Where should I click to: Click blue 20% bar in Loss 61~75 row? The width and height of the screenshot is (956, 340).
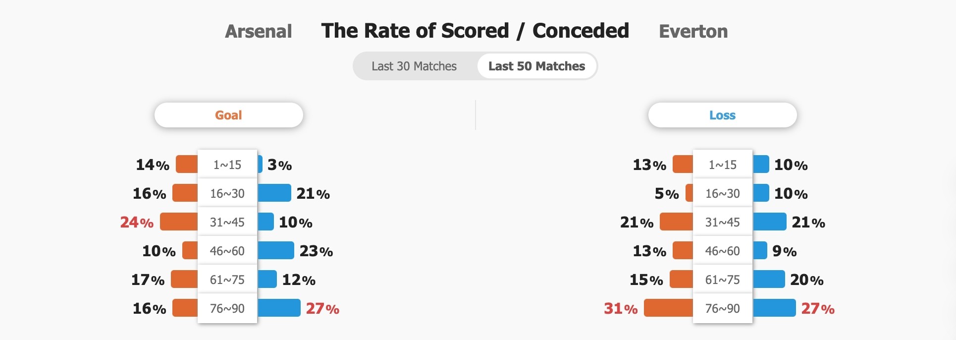[x=769, y=279]
